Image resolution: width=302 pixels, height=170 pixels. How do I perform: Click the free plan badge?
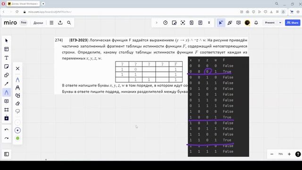24,23
